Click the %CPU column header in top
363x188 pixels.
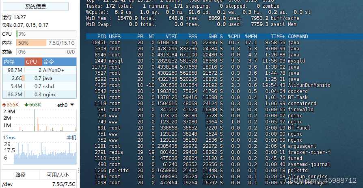tap(234, 37)
